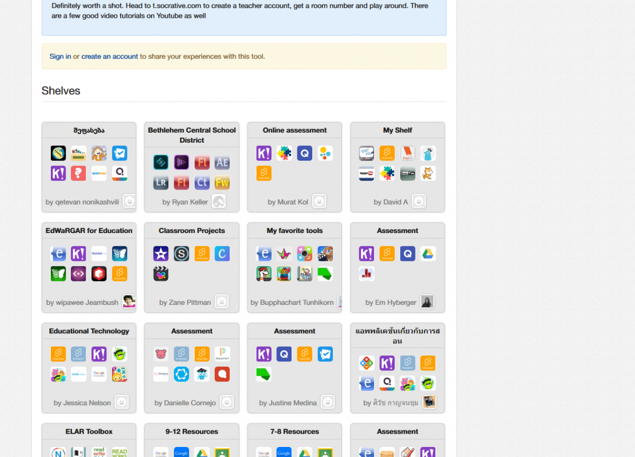Click the Sign in link
Image resolution: width=635 pixels, height=457 pixels.
point(60,57)
